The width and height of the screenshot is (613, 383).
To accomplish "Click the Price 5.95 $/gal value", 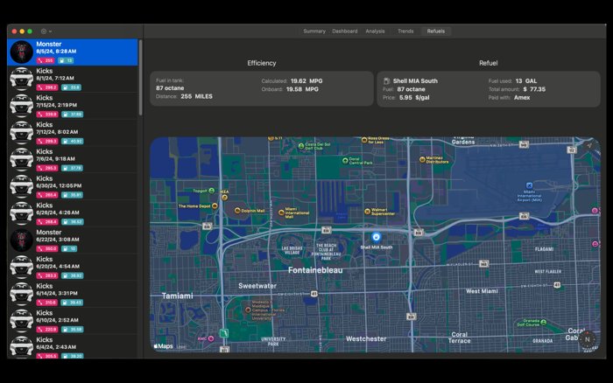I will click(414, 98).
